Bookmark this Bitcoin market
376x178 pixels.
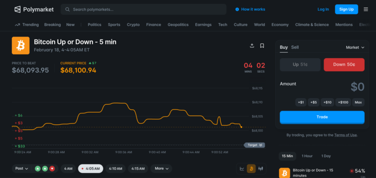[x=262, y=46]
